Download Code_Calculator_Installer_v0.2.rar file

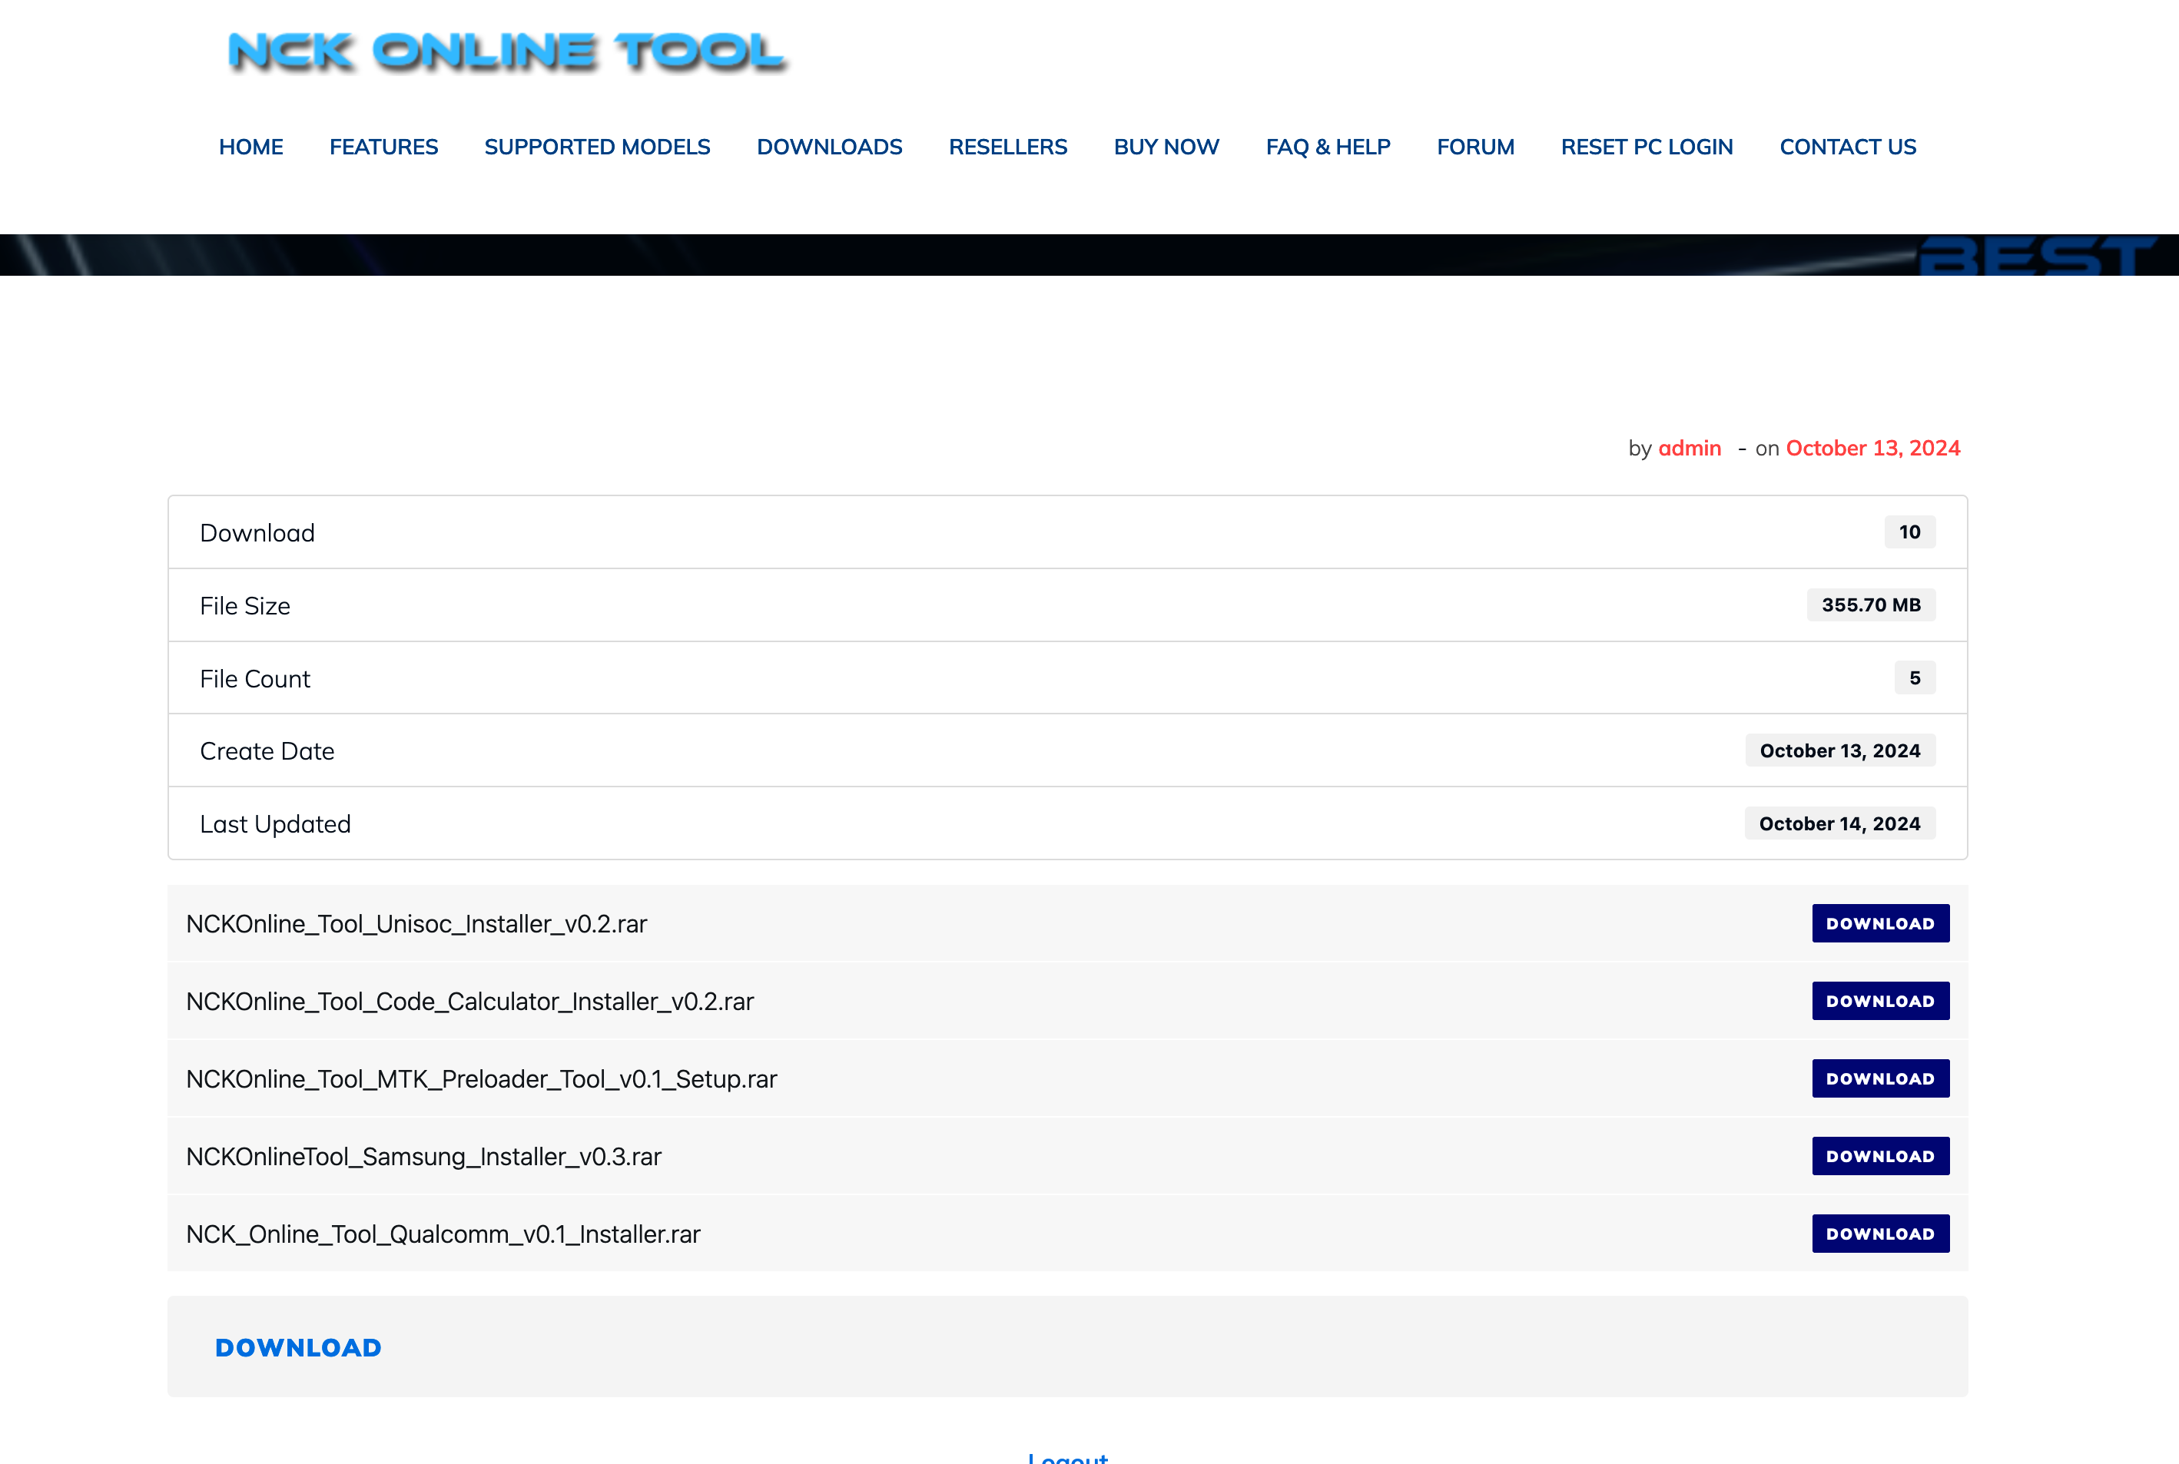point(1880,1001)
